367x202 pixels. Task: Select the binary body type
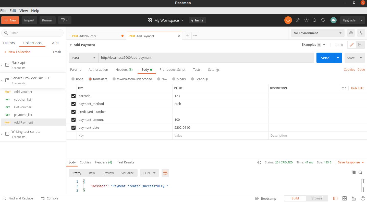[x=174, y=79]
